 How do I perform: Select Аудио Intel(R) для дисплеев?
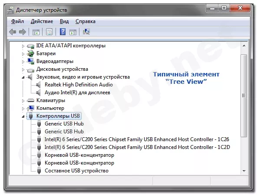pyautogui.click(x=77, y=93)
